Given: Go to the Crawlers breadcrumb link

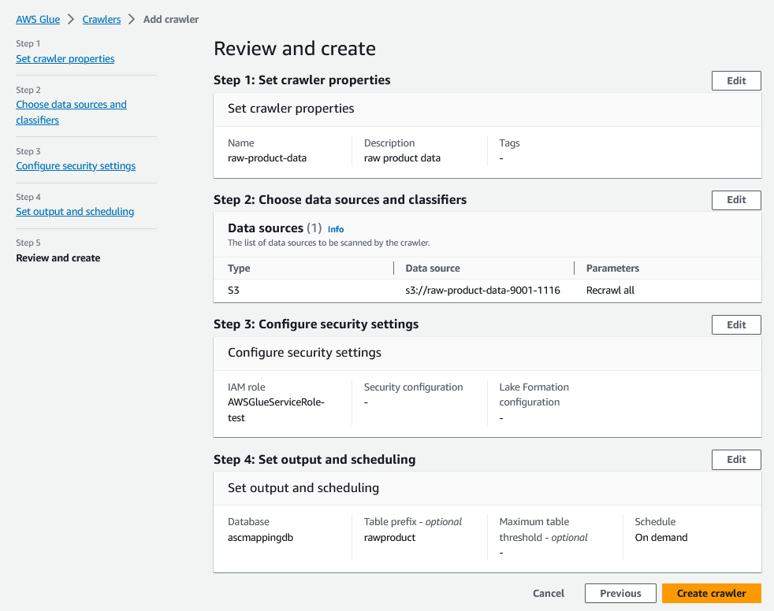Looking at the screenshot, I should 102,19.
